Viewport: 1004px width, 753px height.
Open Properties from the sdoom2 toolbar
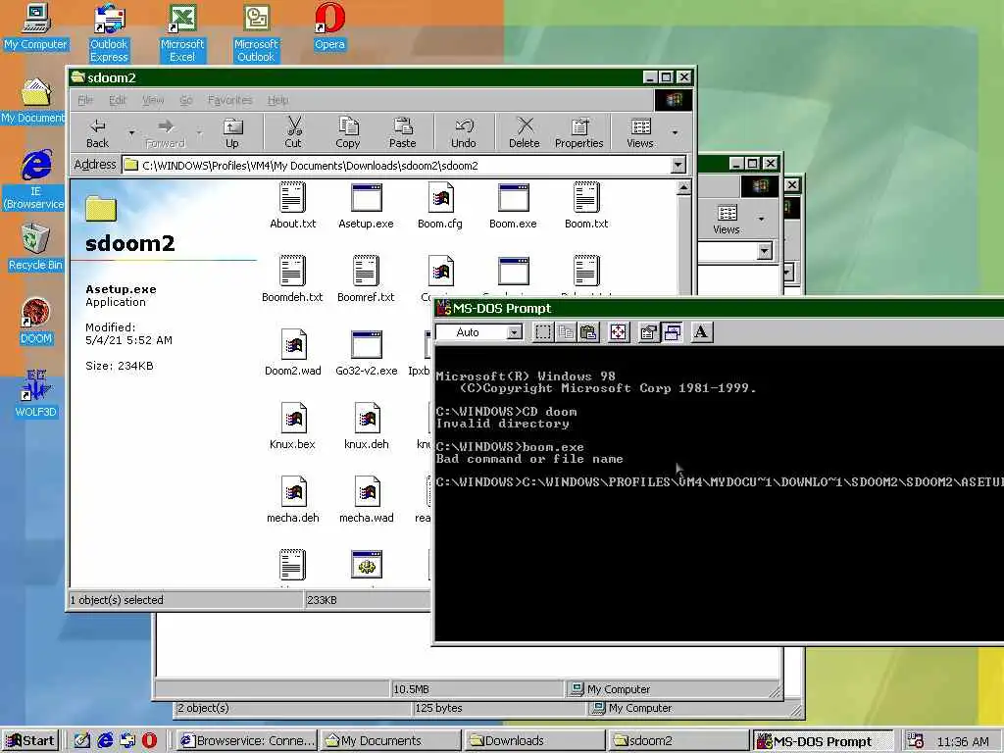coord(578,133)
